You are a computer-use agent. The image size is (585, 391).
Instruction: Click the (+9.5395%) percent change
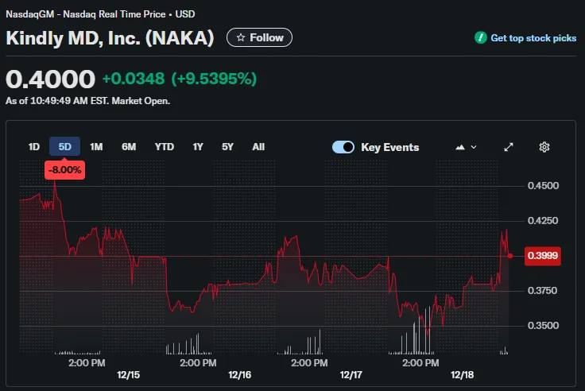click(x=214, y=79)
